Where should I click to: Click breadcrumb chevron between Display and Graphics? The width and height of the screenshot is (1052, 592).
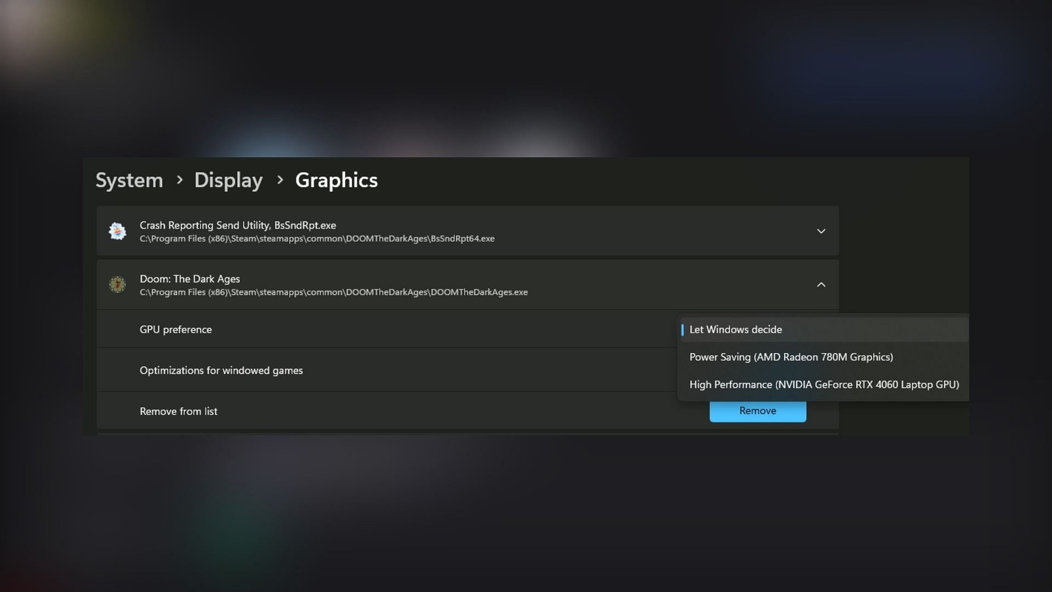(x=280, y=180)
